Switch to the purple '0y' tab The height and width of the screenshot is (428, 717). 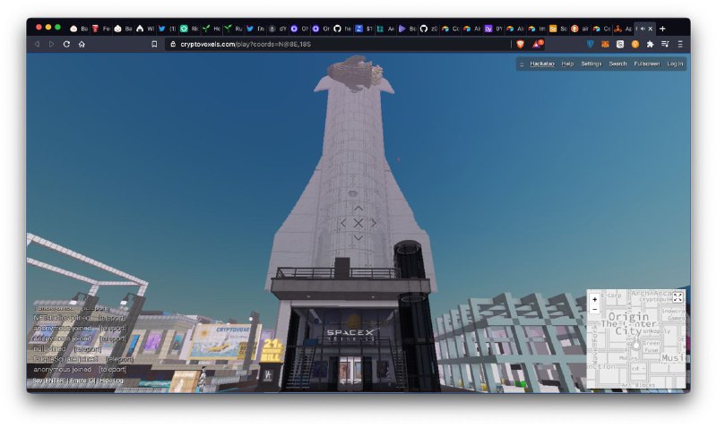click(x=494, y=29)
